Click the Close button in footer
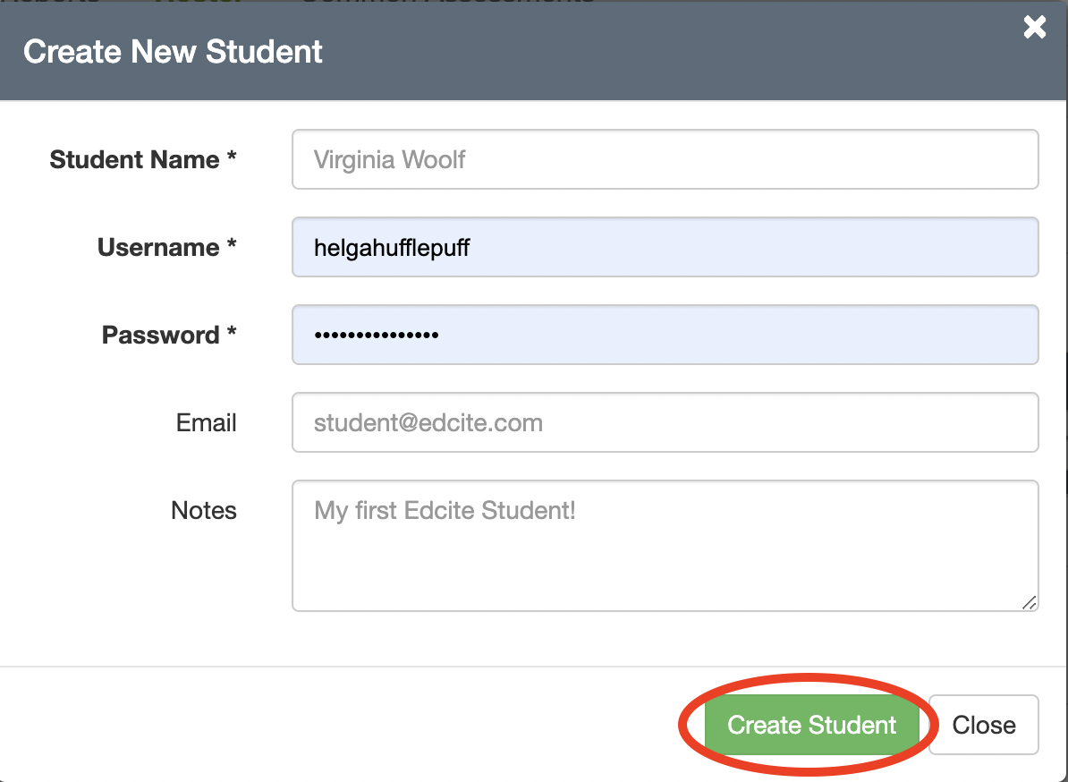The image size is (1068, 782). coord(983,725)
